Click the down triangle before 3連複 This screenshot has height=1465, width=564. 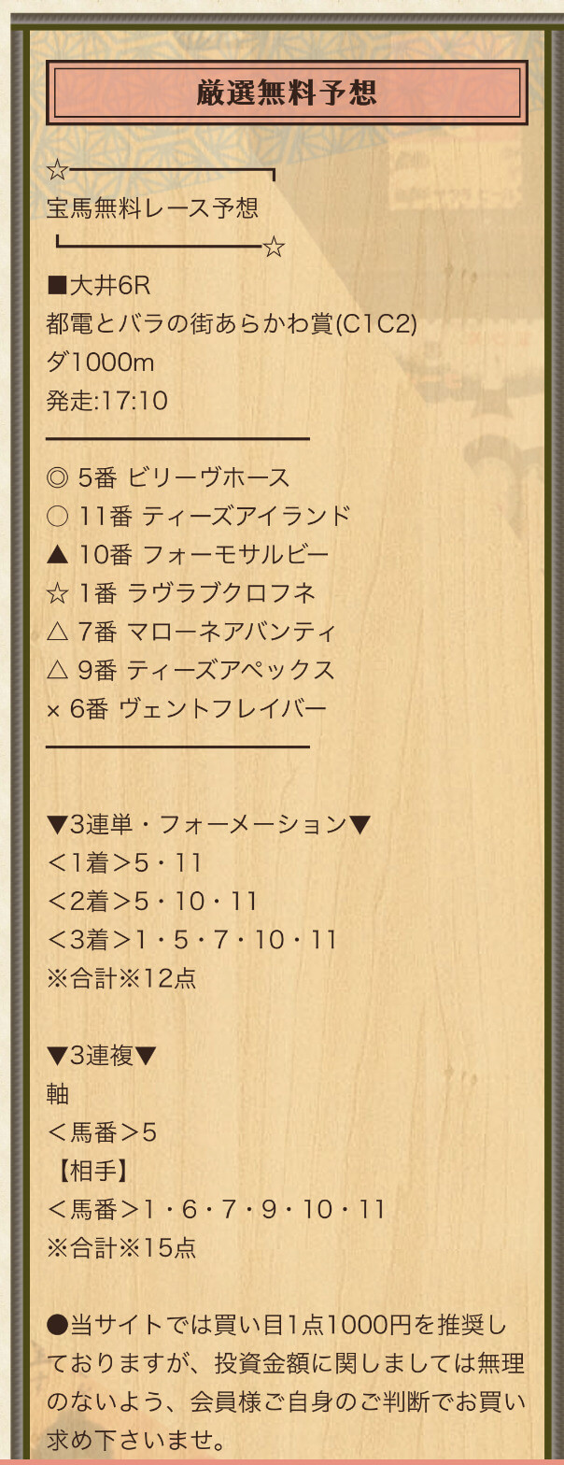[x=57, y=1056]
